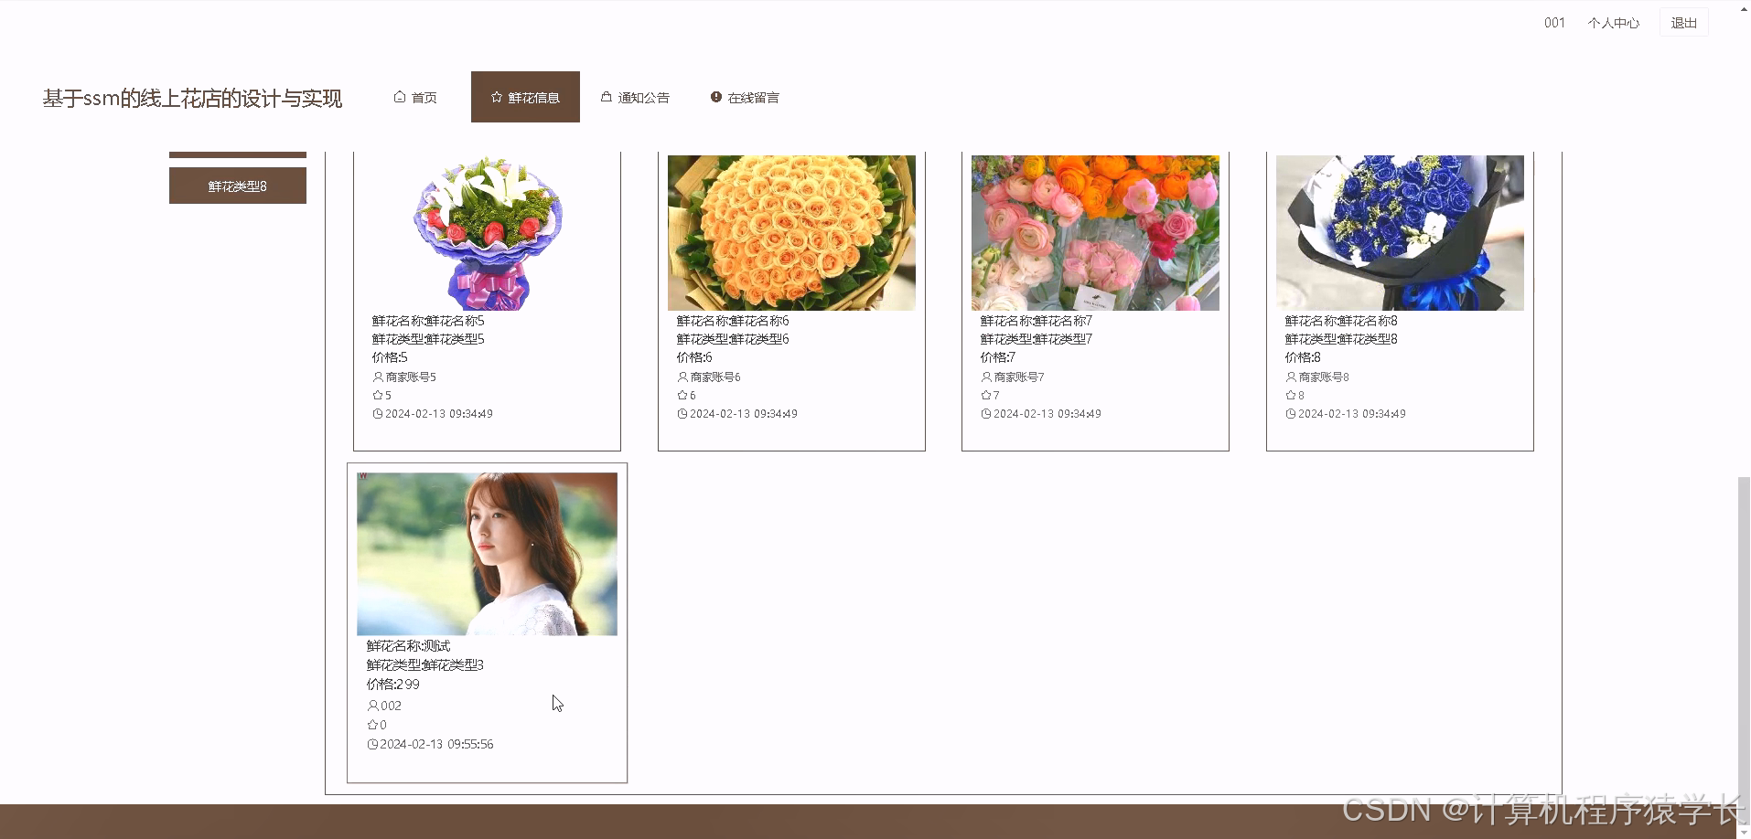The width and height of the screenshot is (1751, 839).
Task: Click the info icon beside 在线留言
Action: coord(715,96)
